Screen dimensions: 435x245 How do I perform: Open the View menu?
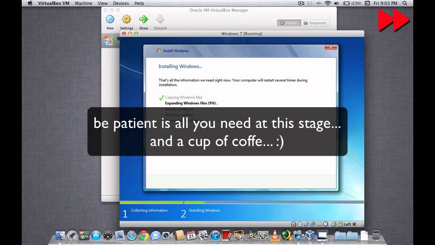(103, 3)
